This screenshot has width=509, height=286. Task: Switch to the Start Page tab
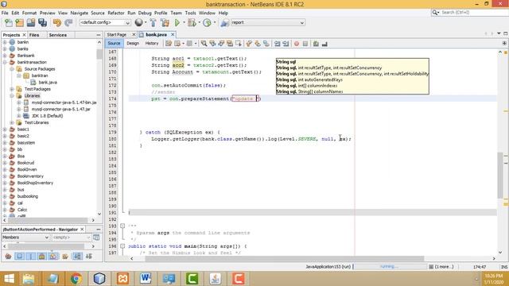[117, 35]
